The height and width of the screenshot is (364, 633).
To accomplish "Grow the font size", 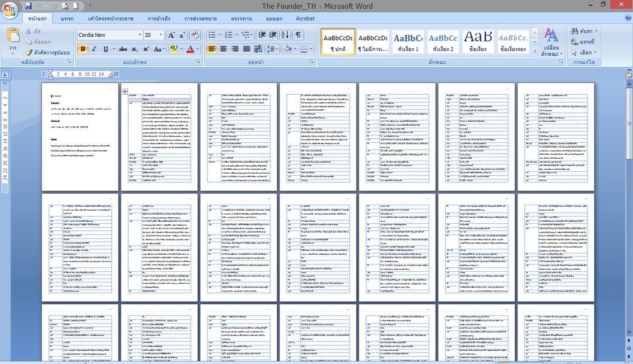I will [x=171, y=35].
